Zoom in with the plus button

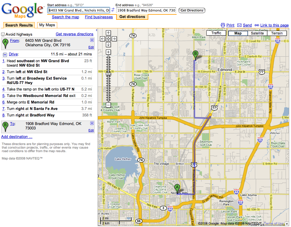click(108, 52)
